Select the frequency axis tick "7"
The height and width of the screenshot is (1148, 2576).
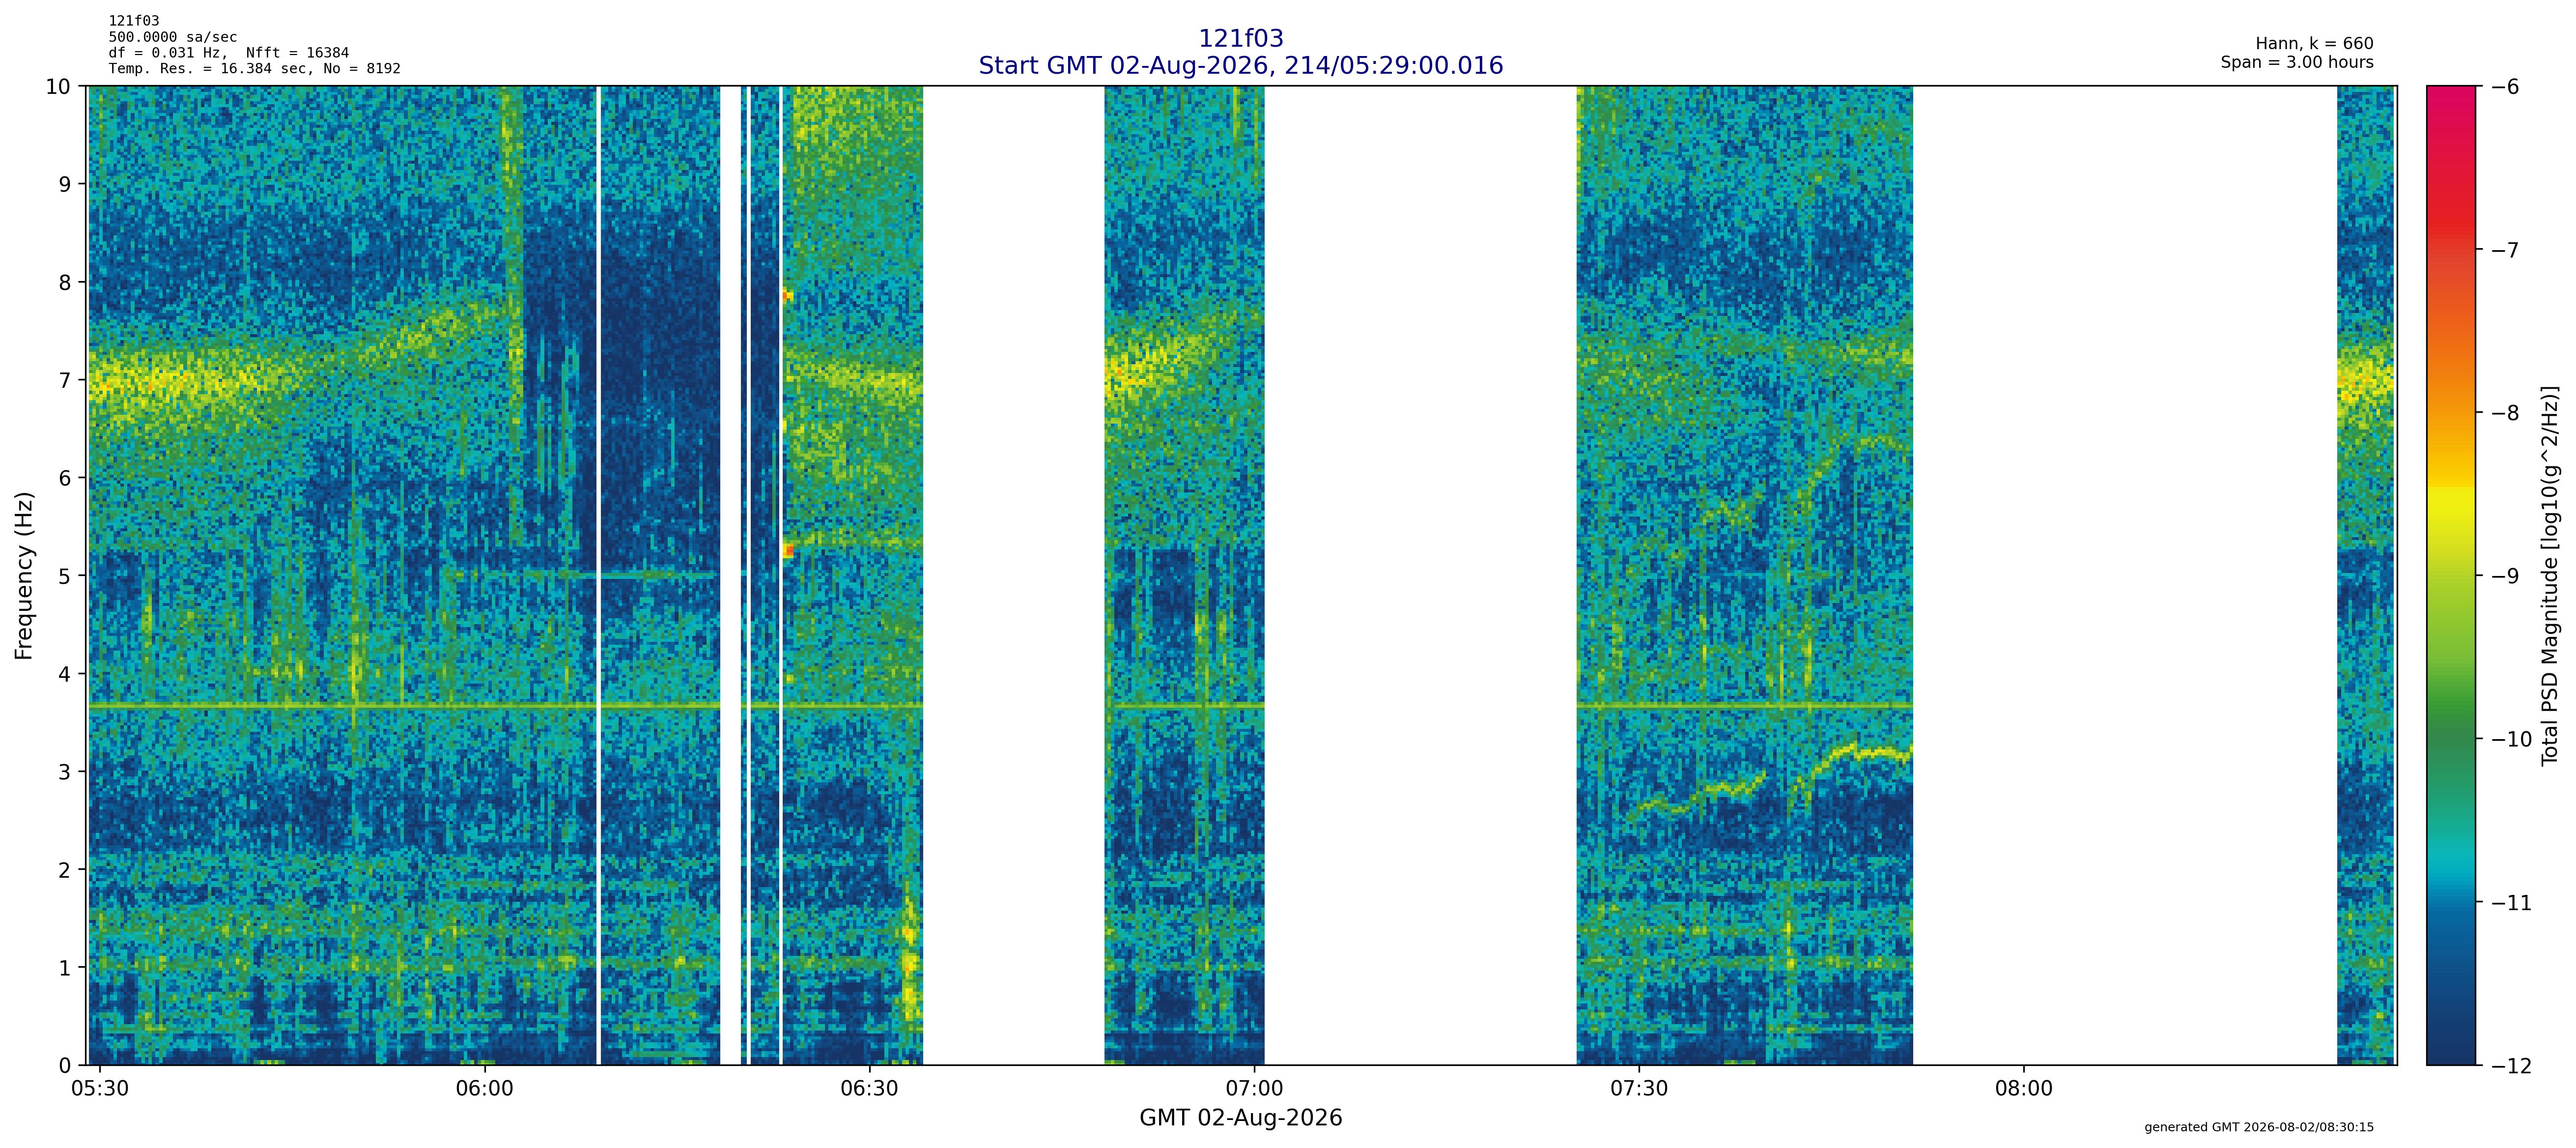coord(65,380)
